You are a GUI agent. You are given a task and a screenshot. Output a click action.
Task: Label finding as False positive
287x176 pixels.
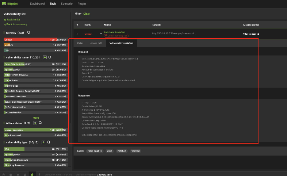pos(95,151)
